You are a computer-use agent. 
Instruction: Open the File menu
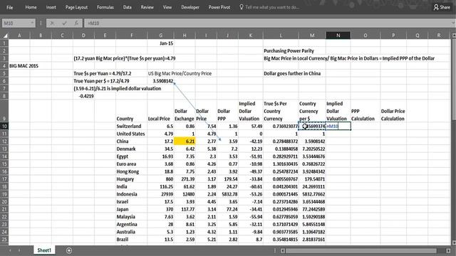(9, 7)
